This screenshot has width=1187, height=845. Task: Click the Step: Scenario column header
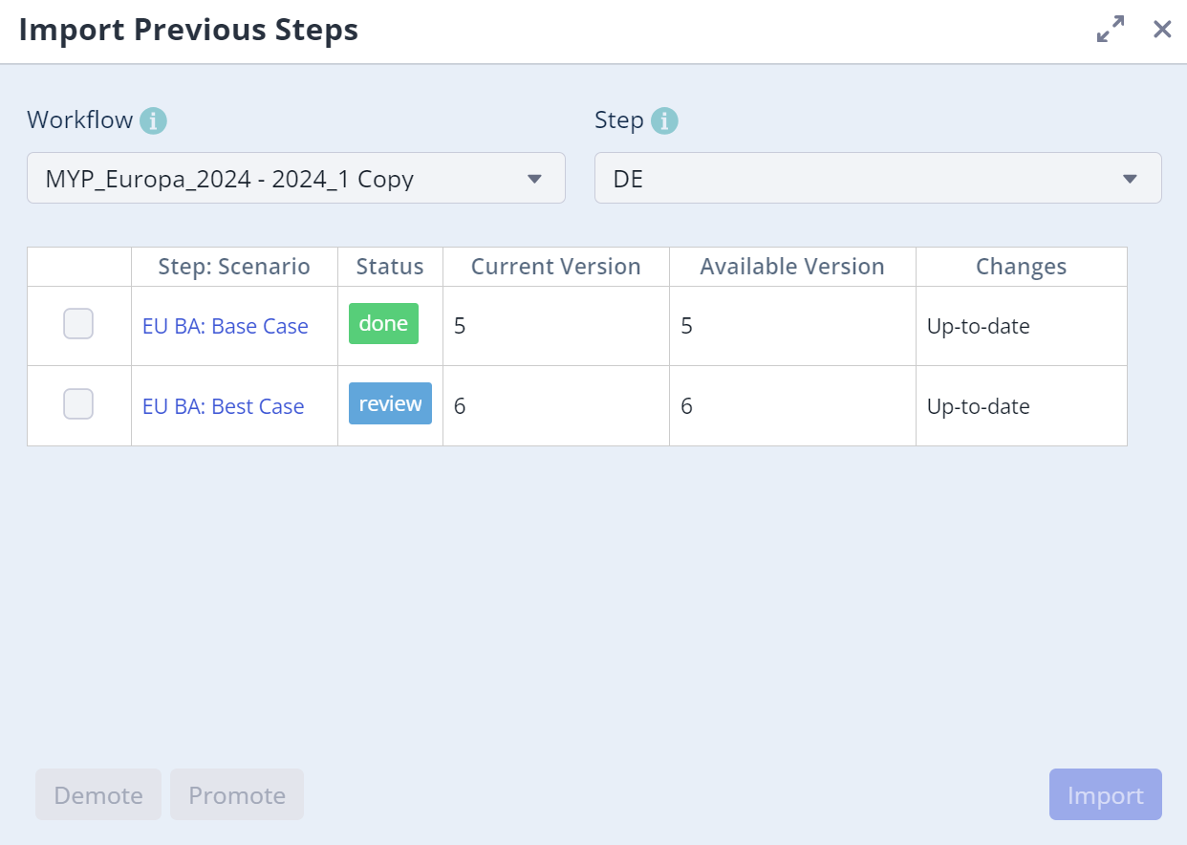pos(234,267)
